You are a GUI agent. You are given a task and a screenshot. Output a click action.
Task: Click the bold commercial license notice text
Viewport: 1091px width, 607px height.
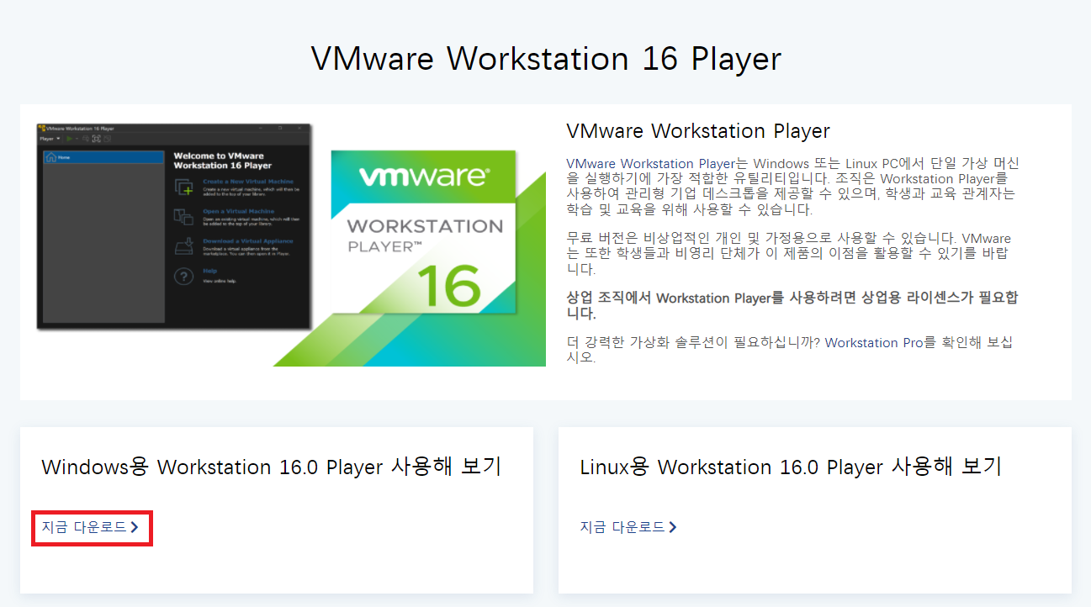[x=792, y=306]
